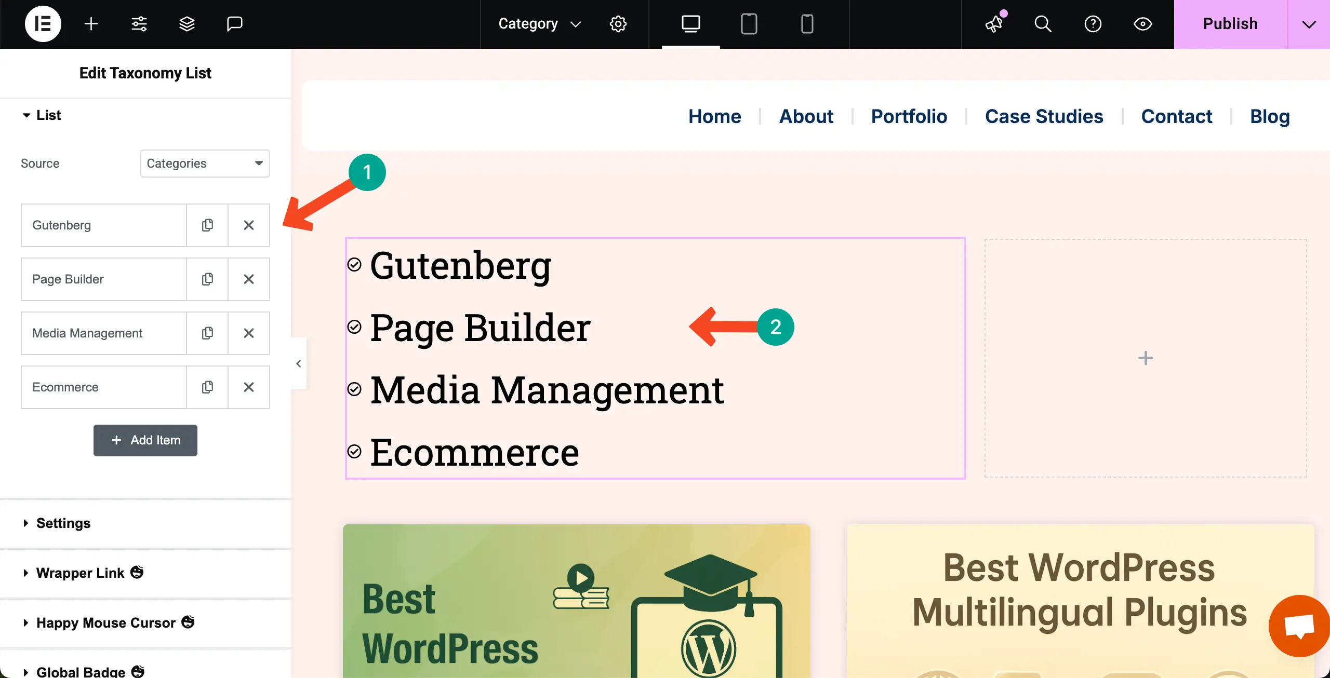Open the help question mark icon

1093,24
